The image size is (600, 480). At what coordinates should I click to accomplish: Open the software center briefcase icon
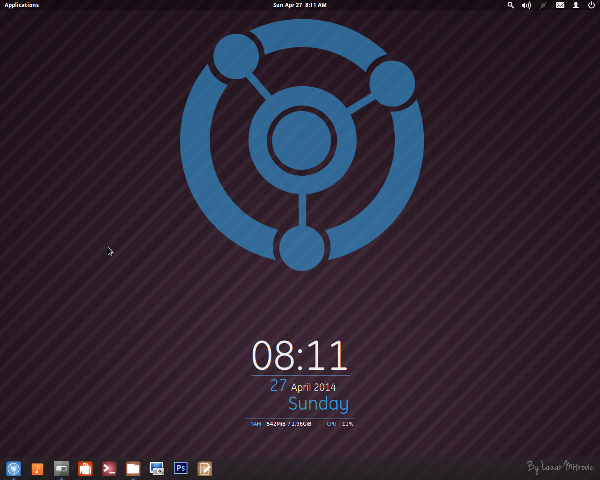point(85,468)
